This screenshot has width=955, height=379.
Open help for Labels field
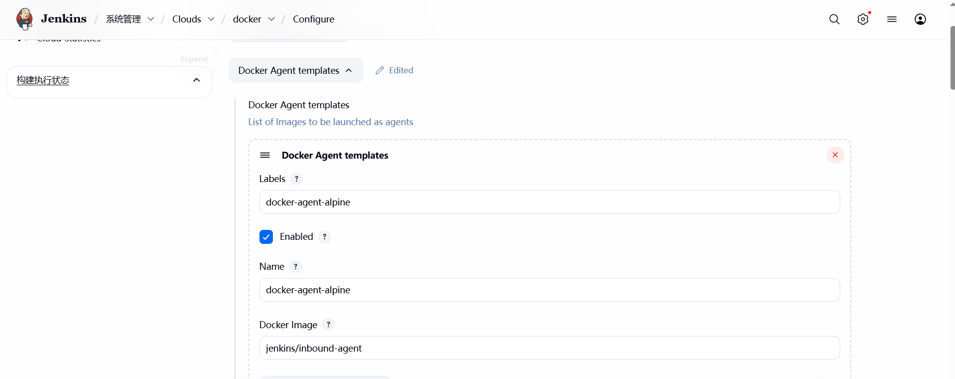(x=296, y=179)
